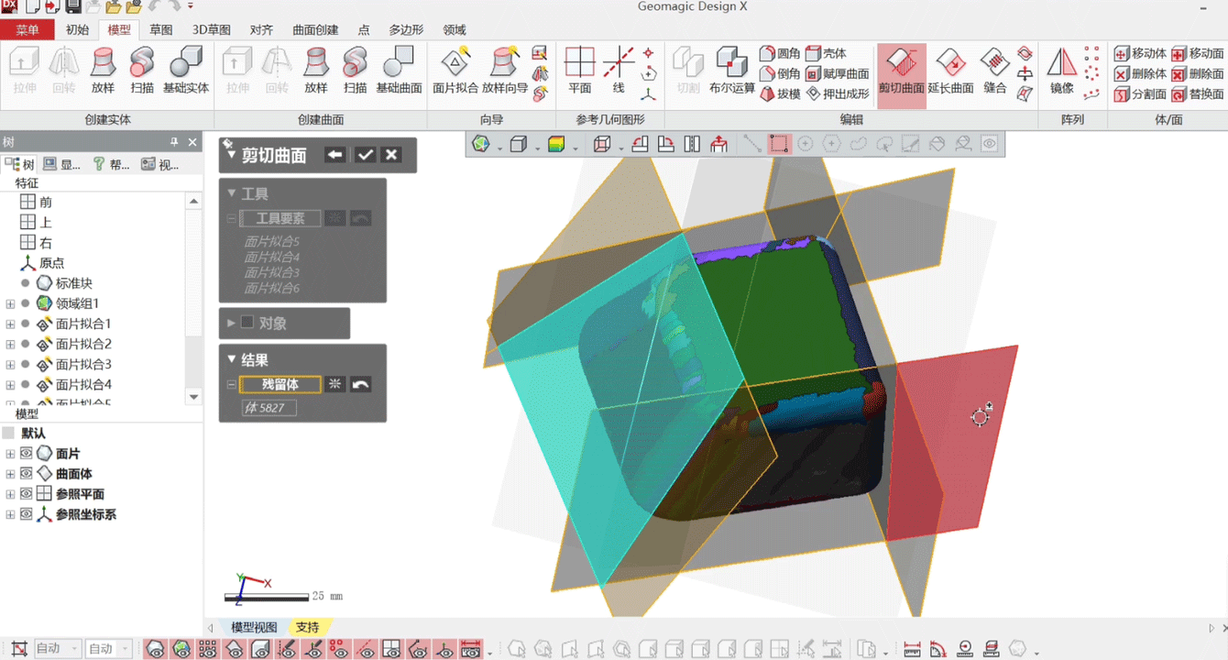Click the 体 5827 result field
Screen dimensions: 1228x660
(x=269, y=408)
